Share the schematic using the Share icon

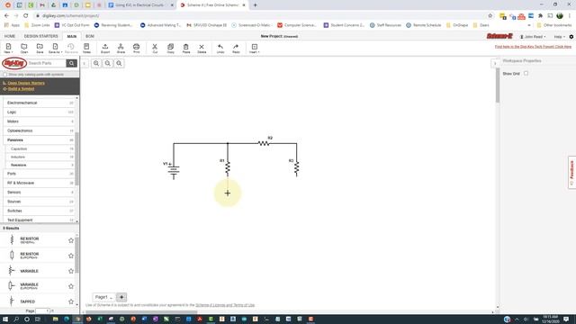click(x=121, y=48)
